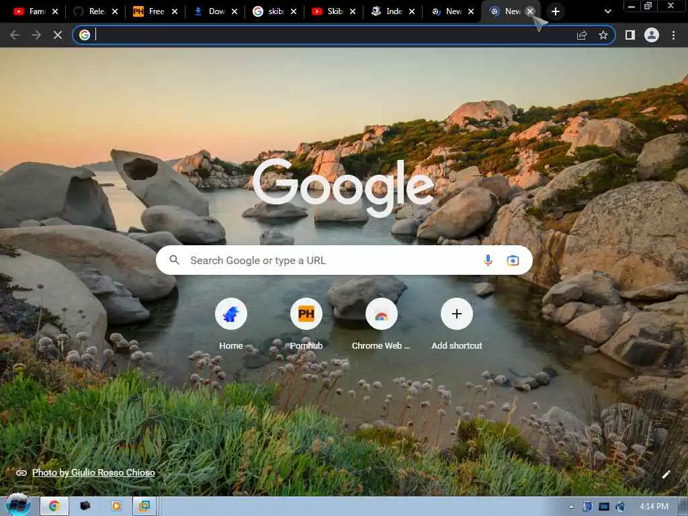Close the Inde tab
Image resolution: width=688 pixels, height=516 pixels.
tap(412, 11)
